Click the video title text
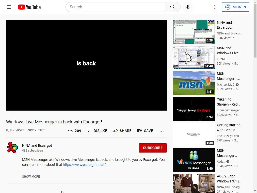 54,122
